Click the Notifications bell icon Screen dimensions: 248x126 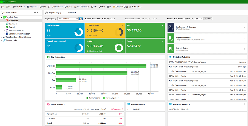click(130, 7)
